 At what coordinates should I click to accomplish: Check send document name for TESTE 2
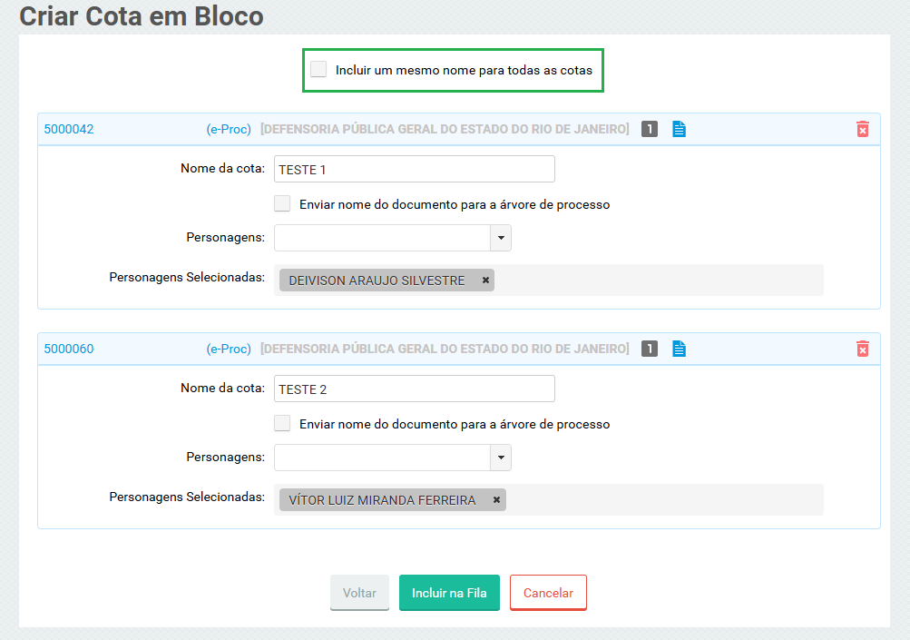(x=282, y=424)
